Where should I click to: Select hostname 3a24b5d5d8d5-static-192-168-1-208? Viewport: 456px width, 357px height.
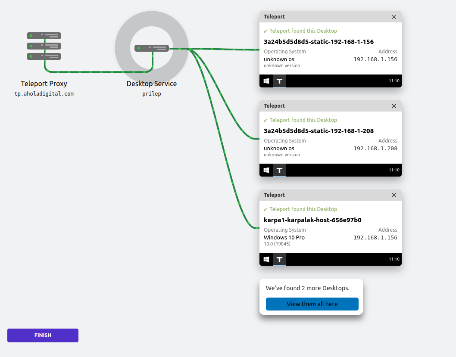pos(319,131)
